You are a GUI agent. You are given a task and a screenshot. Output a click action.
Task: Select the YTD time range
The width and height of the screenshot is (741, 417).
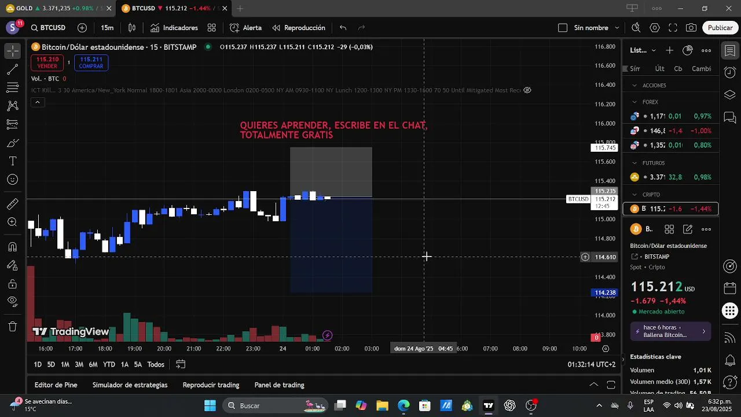(x=109, y=364)
